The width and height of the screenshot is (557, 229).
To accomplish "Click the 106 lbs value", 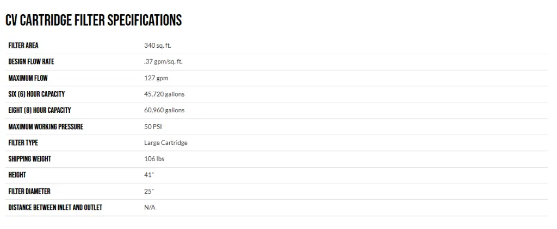I will pos(154,159).
